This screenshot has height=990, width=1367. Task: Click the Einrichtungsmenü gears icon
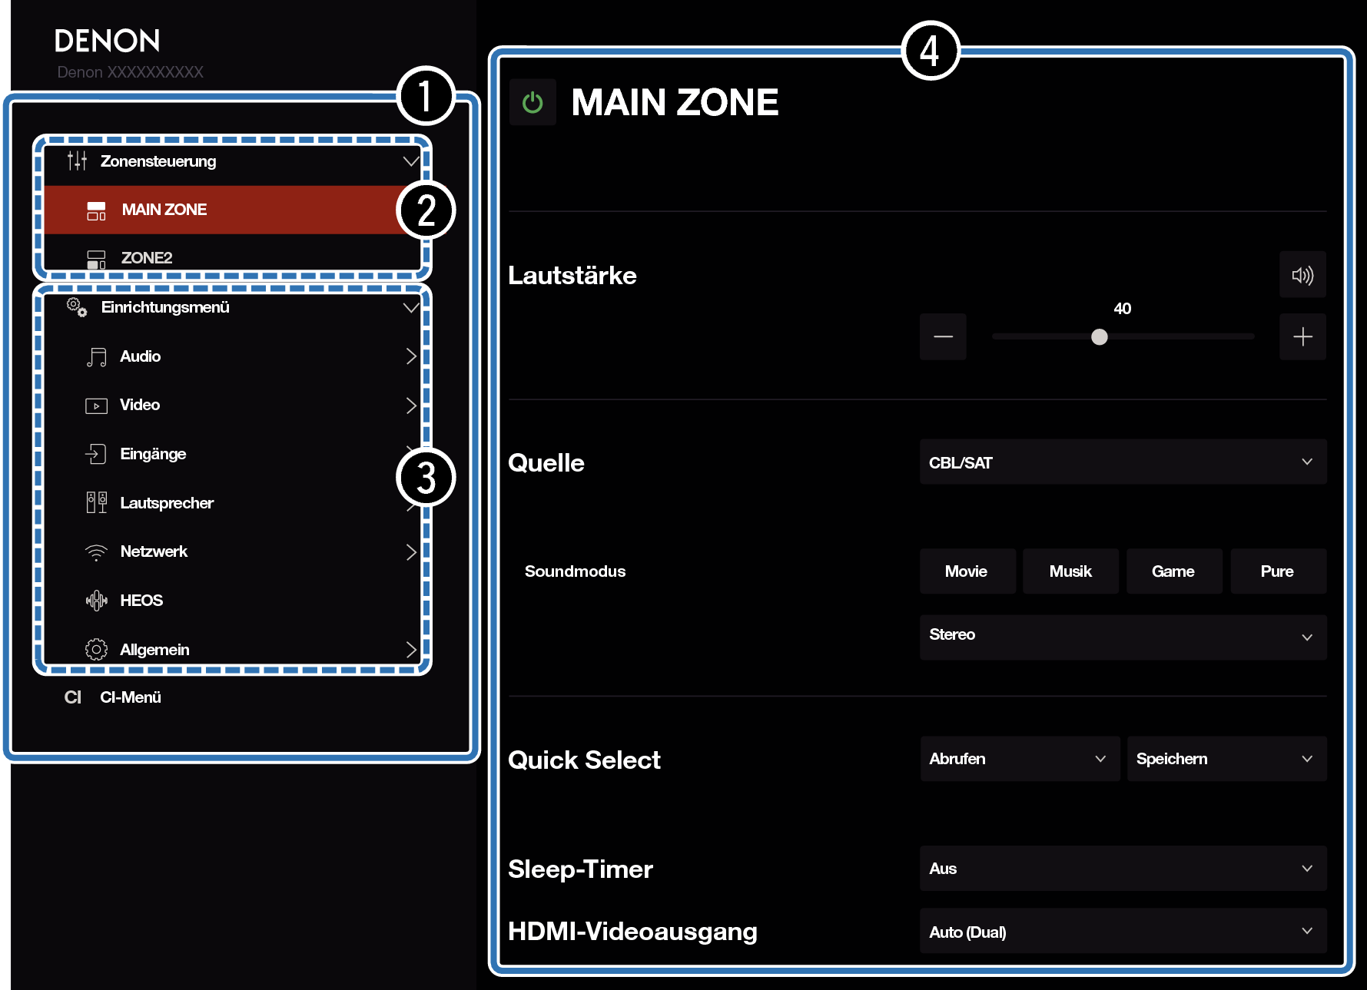coord(77,307)
